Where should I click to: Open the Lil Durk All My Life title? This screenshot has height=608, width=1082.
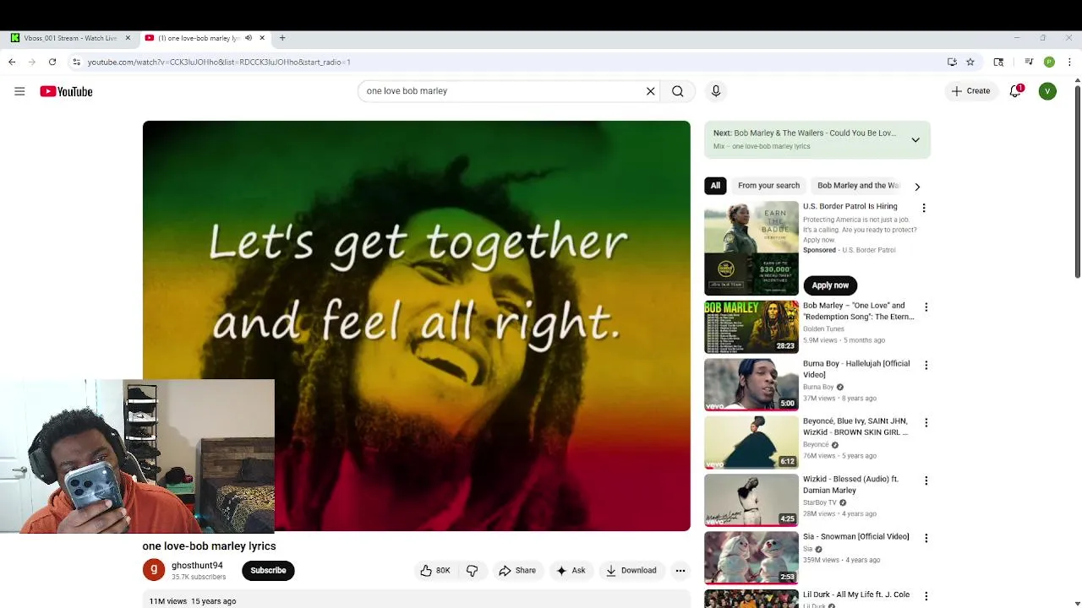coord(856,594)
